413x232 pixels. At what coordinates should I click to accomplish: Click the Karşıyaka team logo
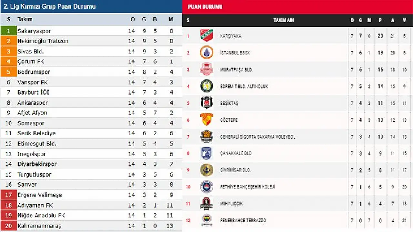pyautogui.click(x=206, y=36)
